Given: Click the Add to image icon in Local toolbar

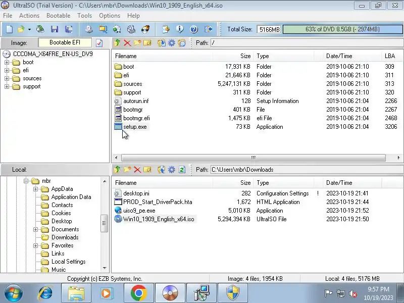Looking at the screenshot, I should point(162,170).
